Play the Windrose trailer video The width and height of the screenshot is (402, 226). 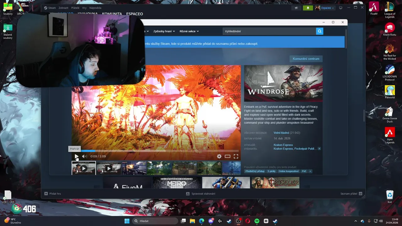(77, 156)
